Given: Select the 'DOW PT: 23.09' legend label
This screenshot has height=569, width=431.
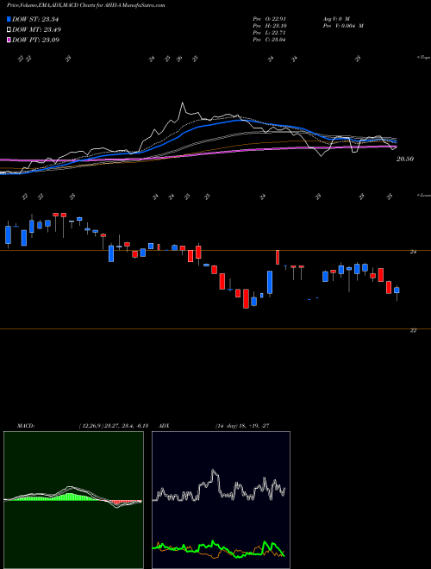Looking at the screenshot, I should pyautogui.click(x=35, y=40).
